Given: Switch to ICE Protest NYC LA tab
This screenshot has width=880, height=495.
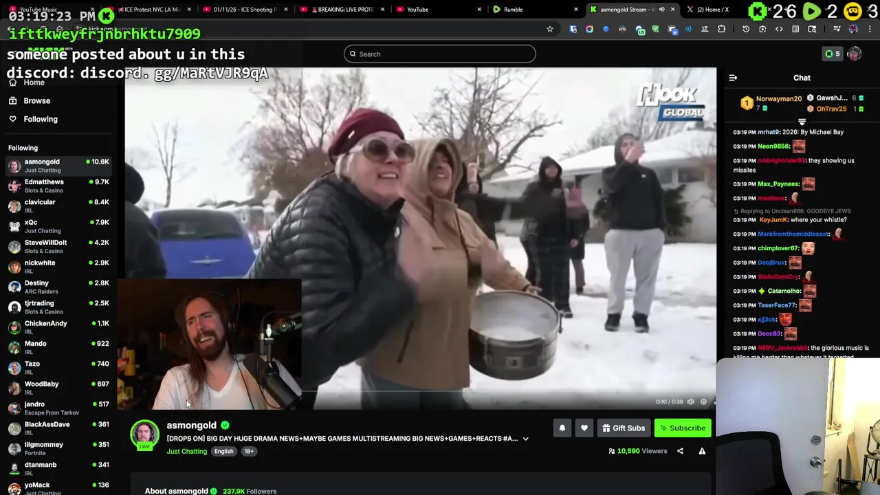Looking at the screenshot, I should (x=148, y=10).
